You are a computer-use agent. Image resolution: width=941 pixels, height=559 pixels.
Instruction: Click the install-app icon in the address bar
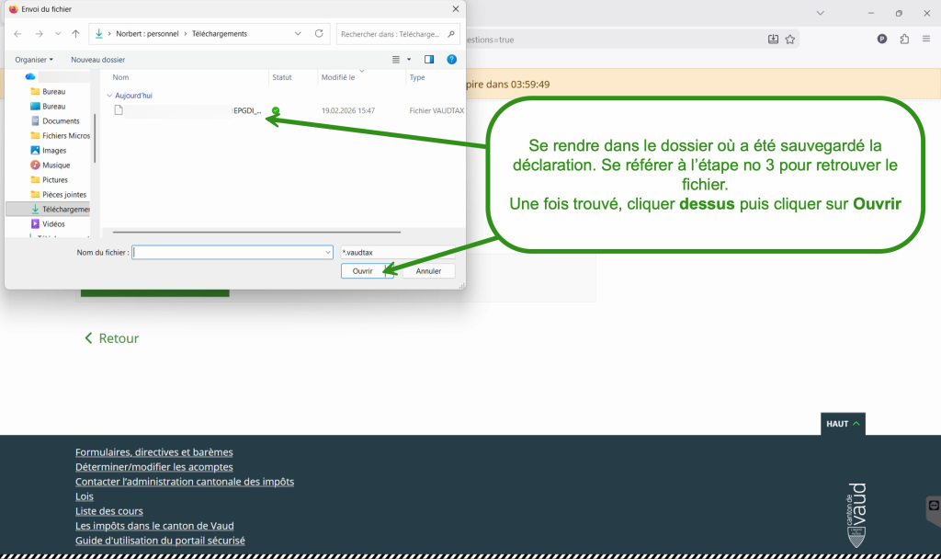(x=773, y=39)
